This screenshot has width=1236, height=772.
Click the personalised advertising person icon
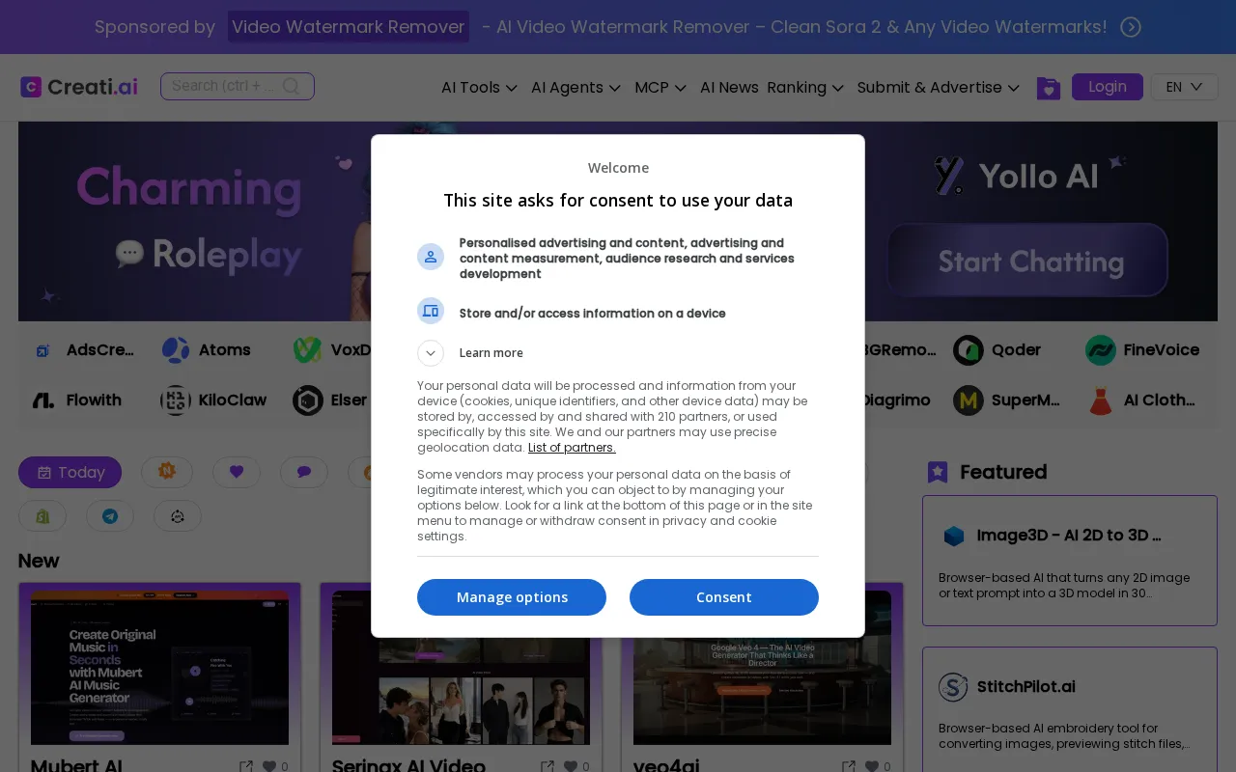tap(431, 257)
